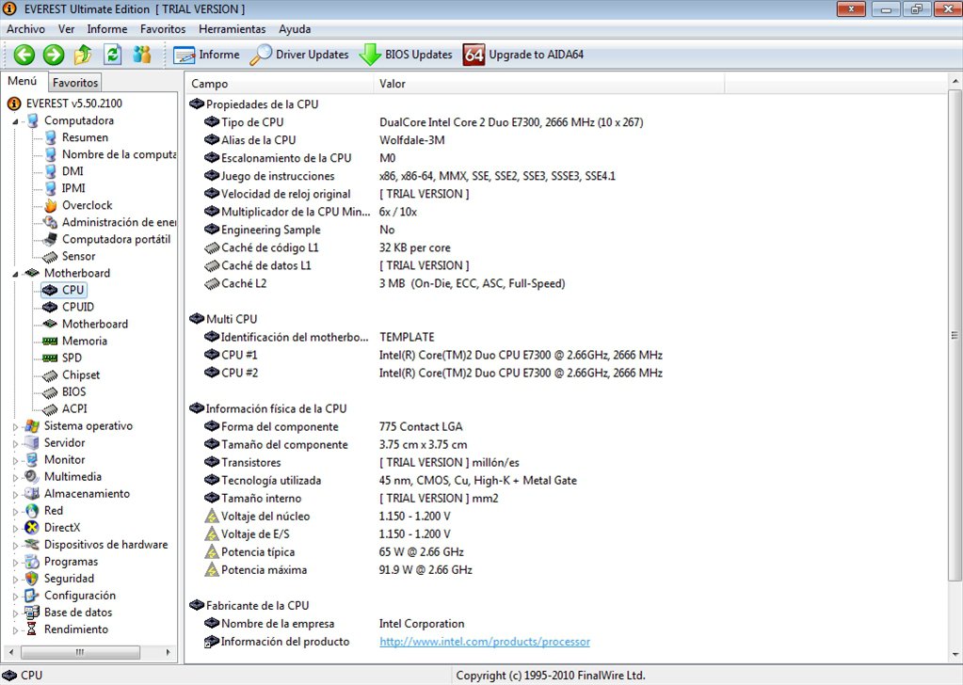Screen dimensions: 963x685
Task: Open the Sensor tree item
Action: point(79,256)
